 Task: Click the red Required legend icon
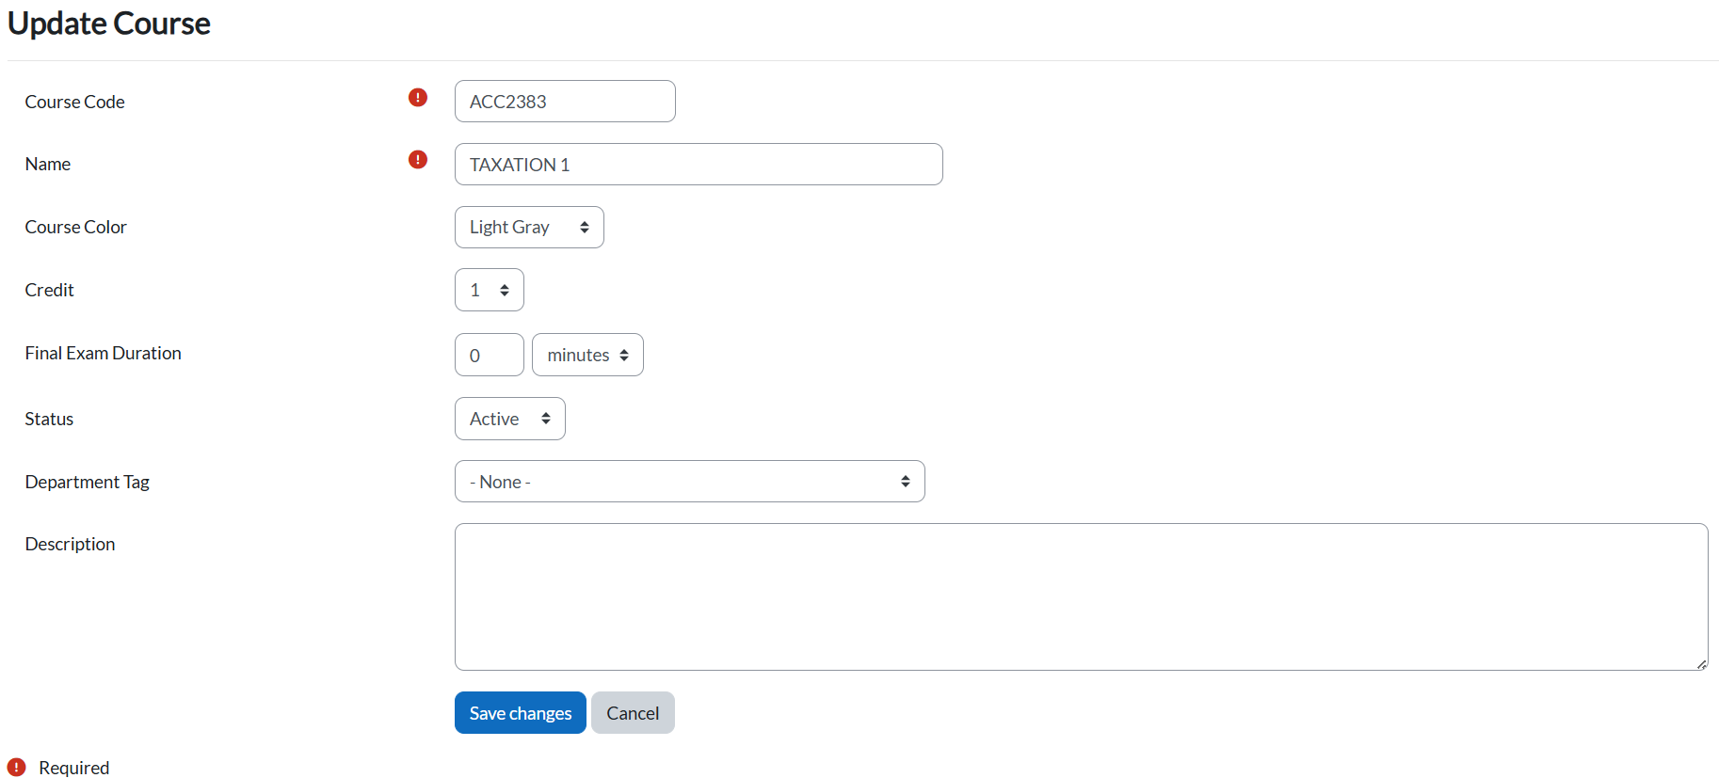17,768
